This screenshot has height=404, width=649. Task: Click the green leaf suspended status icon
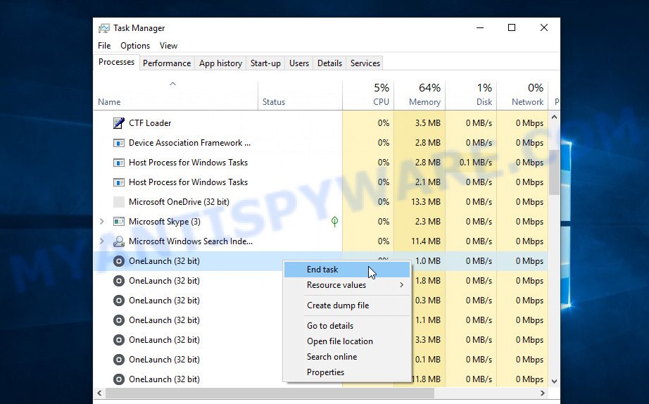pyautogui.click(x=334, y=222)
